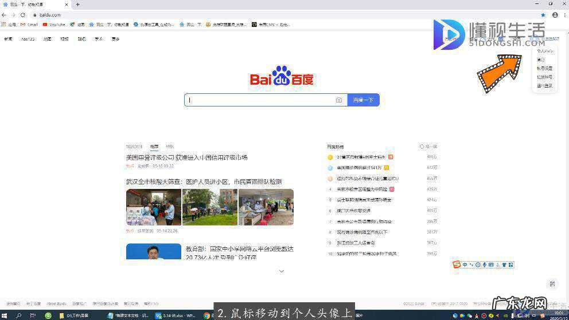Open the third hot search item

[x=367, y=179]
